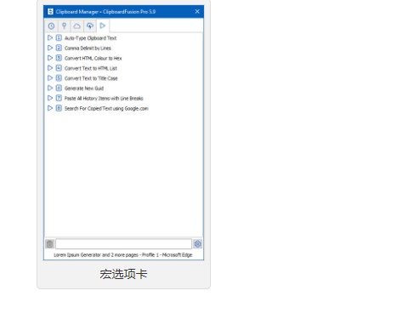This screenshot has width=414, height=319.
Task: Select Paste All History Items with Line Breaks
Action: point(104,99)
